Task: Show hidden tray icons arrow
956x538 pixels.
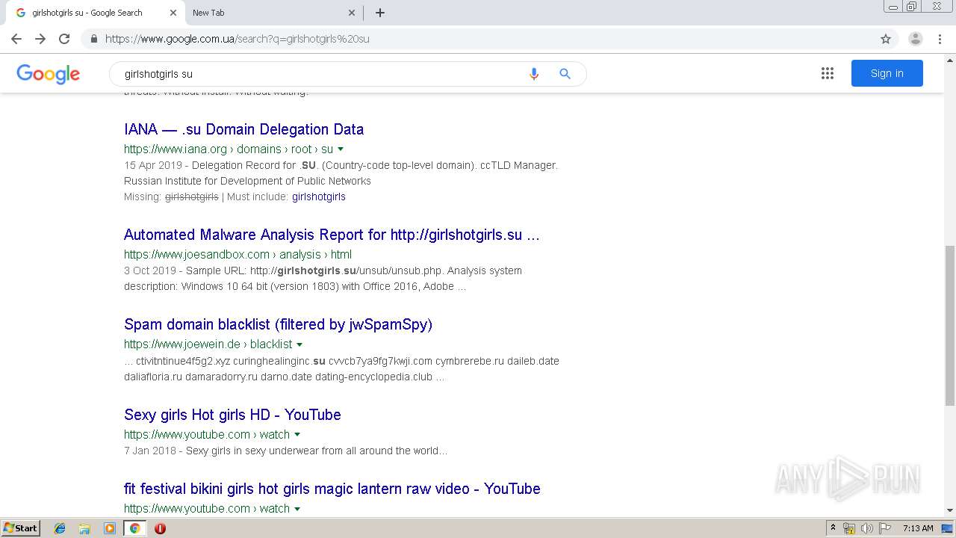Action: pyautogui.click(x=833, y=528)
